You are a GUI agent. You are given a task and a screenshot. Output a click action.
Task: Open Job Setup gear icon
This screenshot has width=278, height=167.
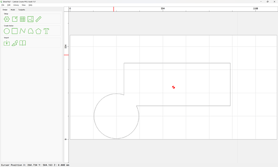pyautogui.click(x=7, y=19)
